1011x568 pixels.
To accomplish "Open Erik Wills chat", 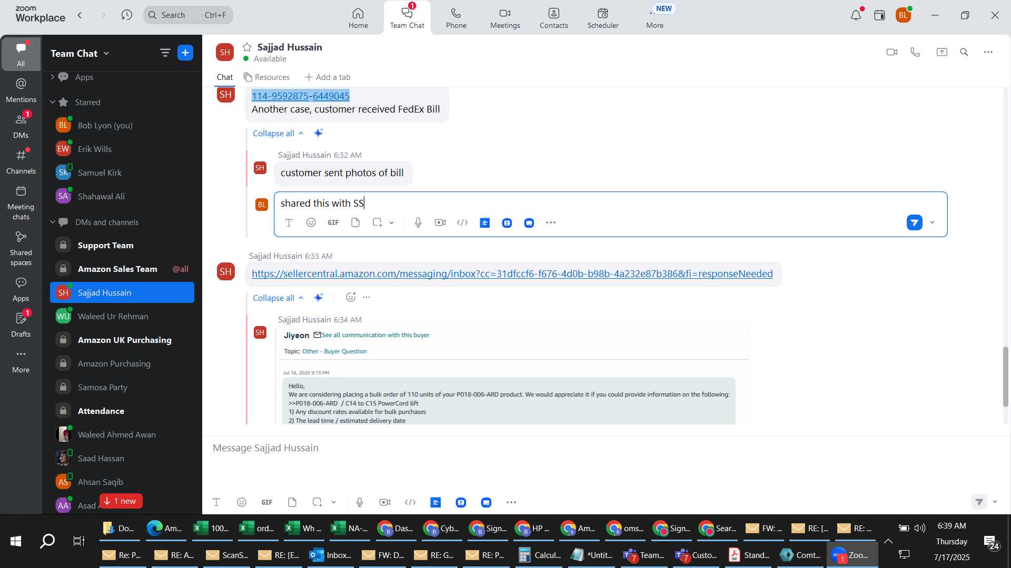I will coord(122,149).
